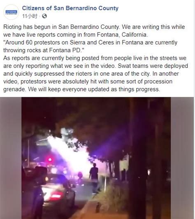This screenshot has width=195, height=219.
Task: Open the post's 11小时 timestamp
Action: (30, 16)
